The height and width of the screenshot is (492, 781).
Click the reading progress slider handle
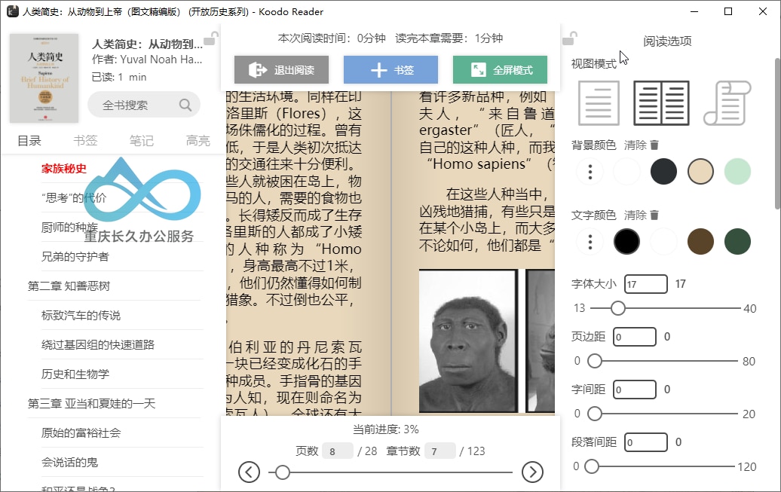[x=283, y=472]
